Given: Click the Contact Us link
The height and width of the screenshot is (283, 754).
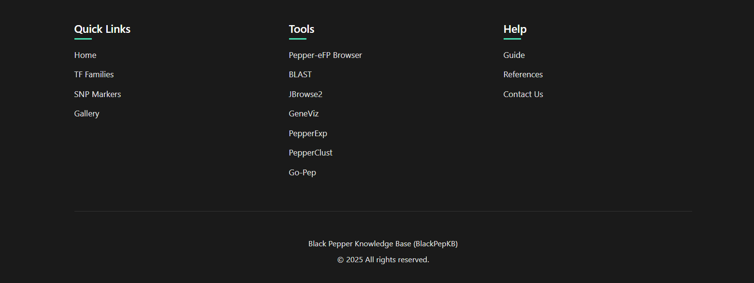Looking at the screenshot, I should point(523,94).
